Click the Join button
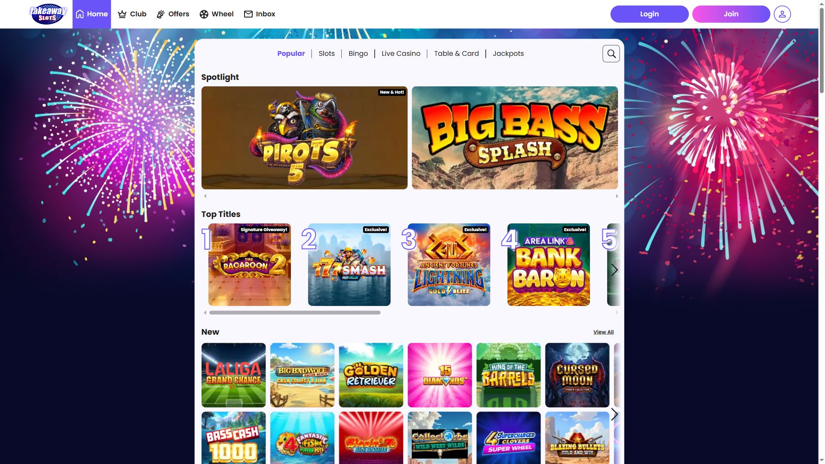The height and width of the screenshot is (464, 825). coord(731,14)
